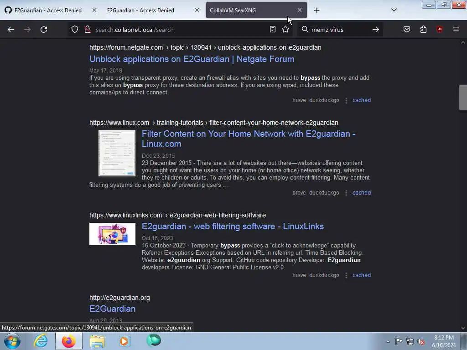Reload the current page

point(44,30)
